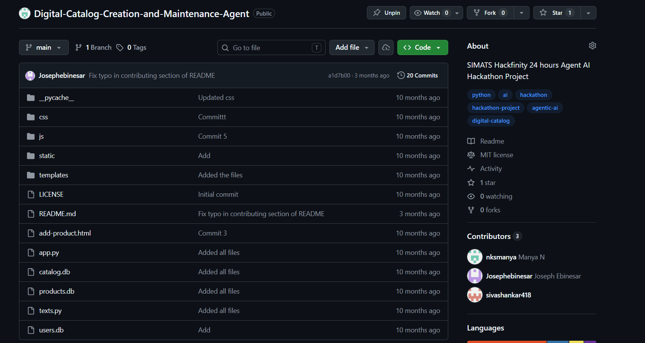Open the css folder
The image size is (645, 343).
43,117
